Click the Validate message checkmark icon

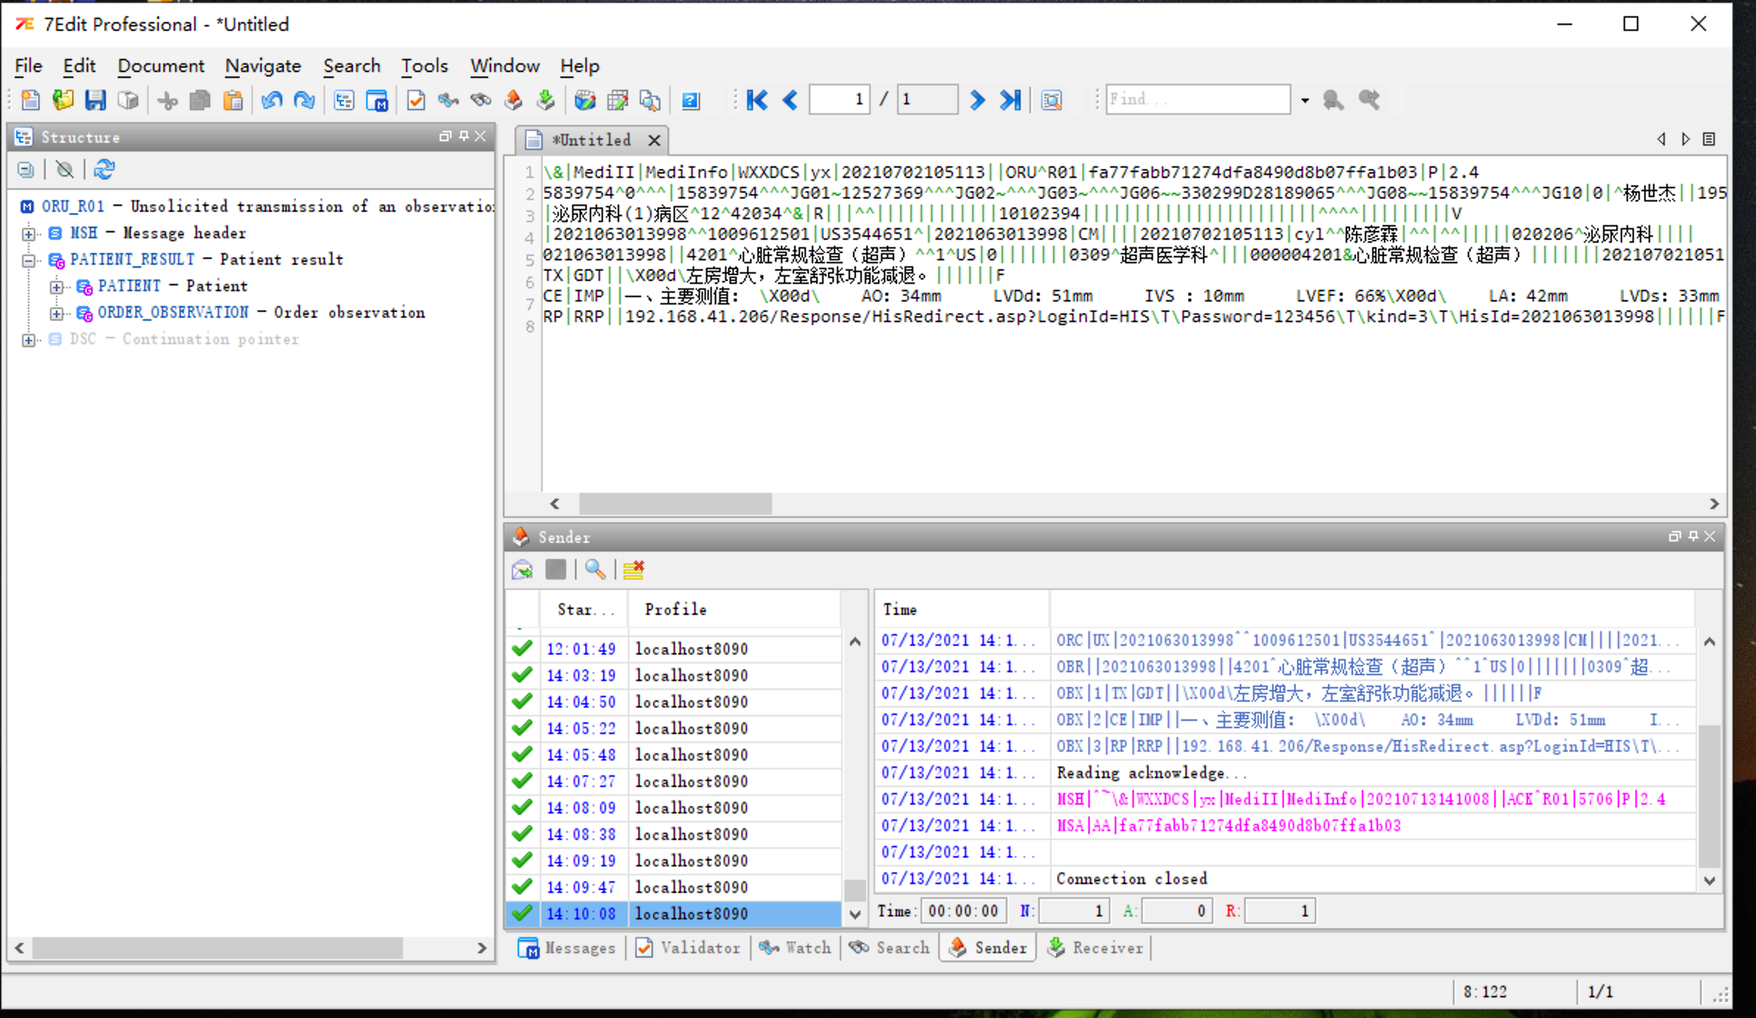[415, 100]
